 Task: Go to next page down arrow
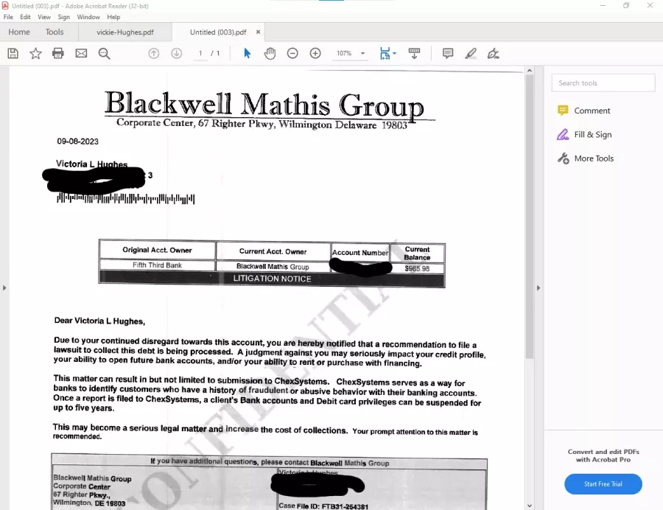point(177,53)
